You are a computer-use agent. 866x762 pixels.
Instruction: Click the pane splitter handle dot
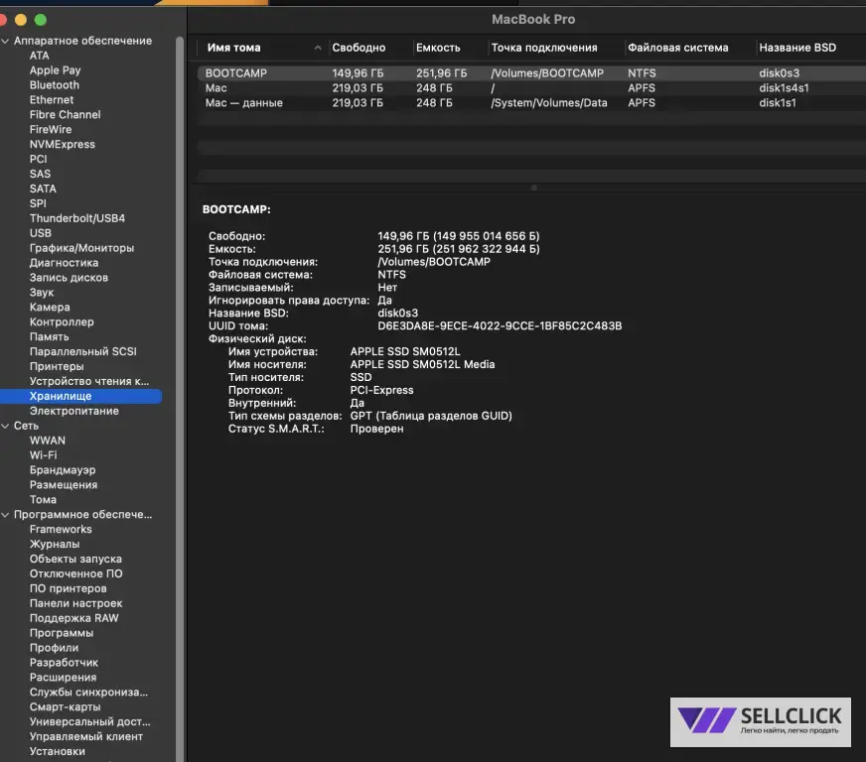(533, 189)
